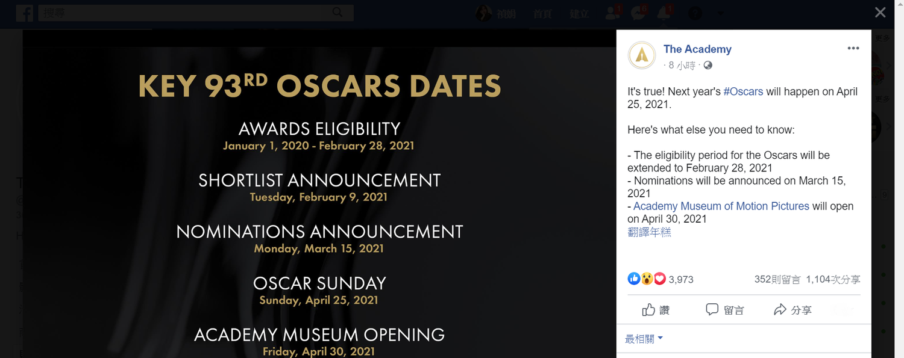904x358 pixels.
Task: Open the notifications bell icon
Action: point(664,13)
